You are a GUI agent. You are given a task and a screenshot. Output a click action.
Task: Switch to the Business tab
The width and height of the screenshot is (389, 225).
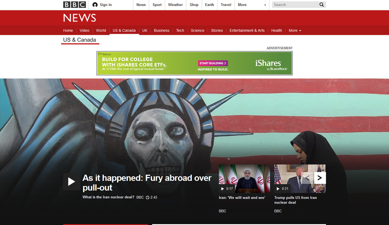[162, 31]
